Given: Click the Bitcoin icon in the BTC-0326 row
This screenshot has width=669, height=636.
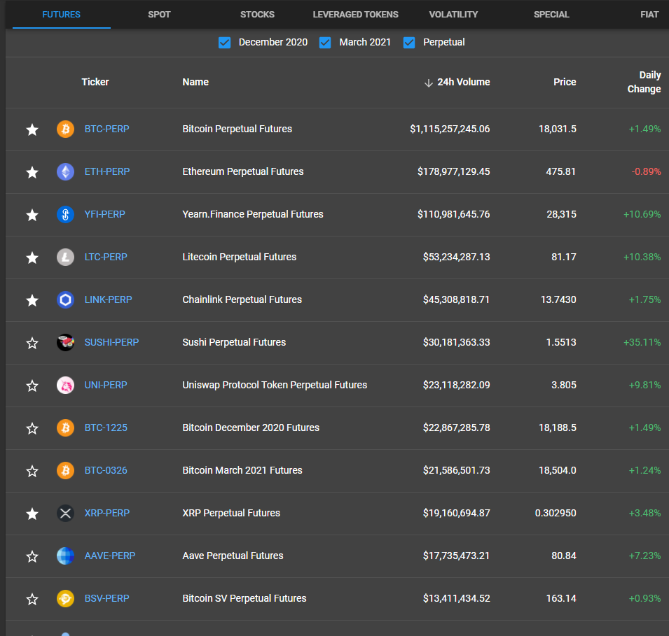Looking at the screenshot, I should [65, 470].
